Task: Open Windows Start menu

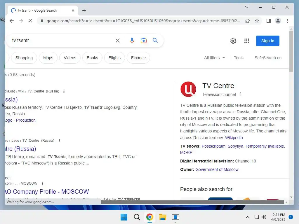Action: (124, 217)
